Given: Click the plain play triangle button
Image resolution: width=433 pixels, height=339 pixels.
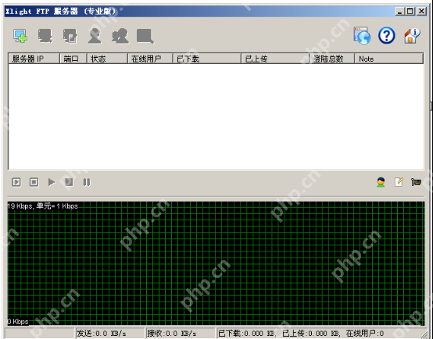Looking at the screenshot, I should [x=52, y=182].
